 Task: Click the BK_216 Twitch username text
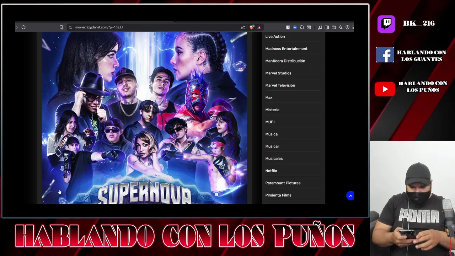419,23
